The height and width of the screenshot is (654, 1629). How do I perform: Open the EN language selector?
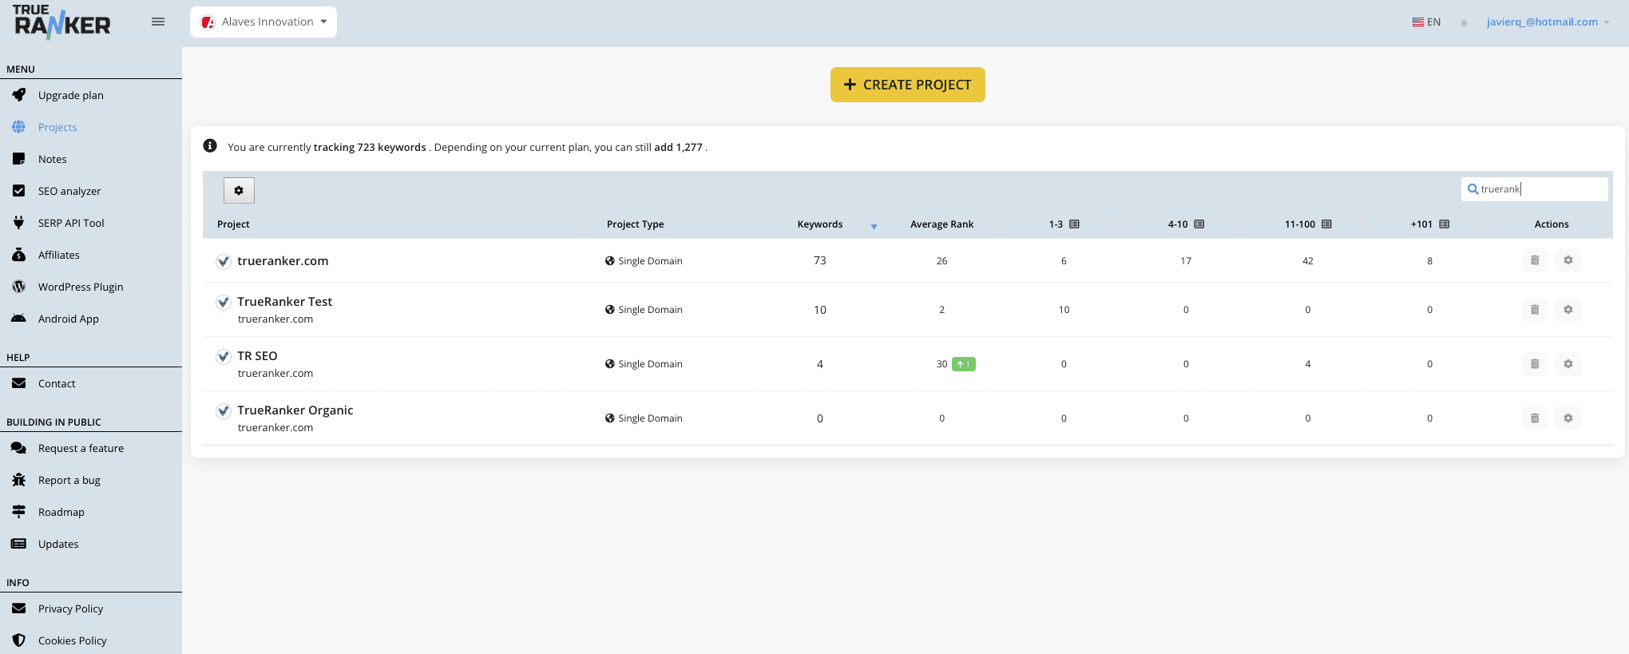point(1426,22)
